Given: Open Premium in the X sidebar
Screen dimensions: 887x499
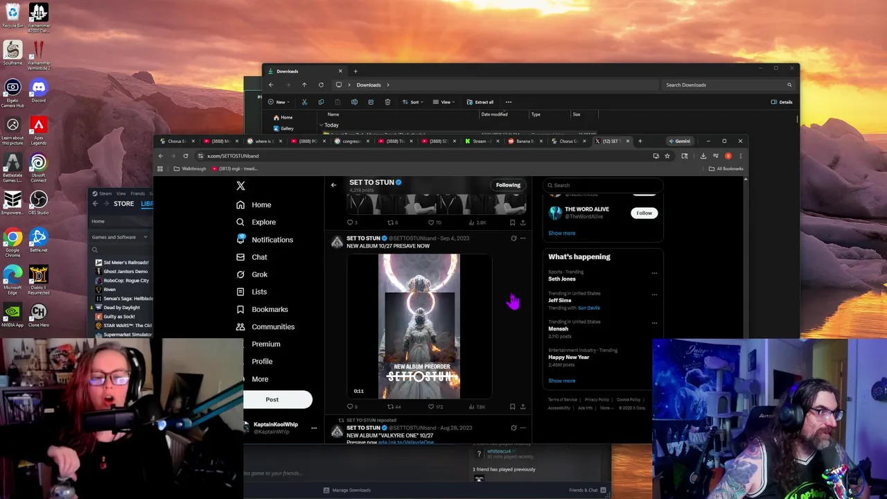Looking at the screenshot, I should [x=266, y=344].
